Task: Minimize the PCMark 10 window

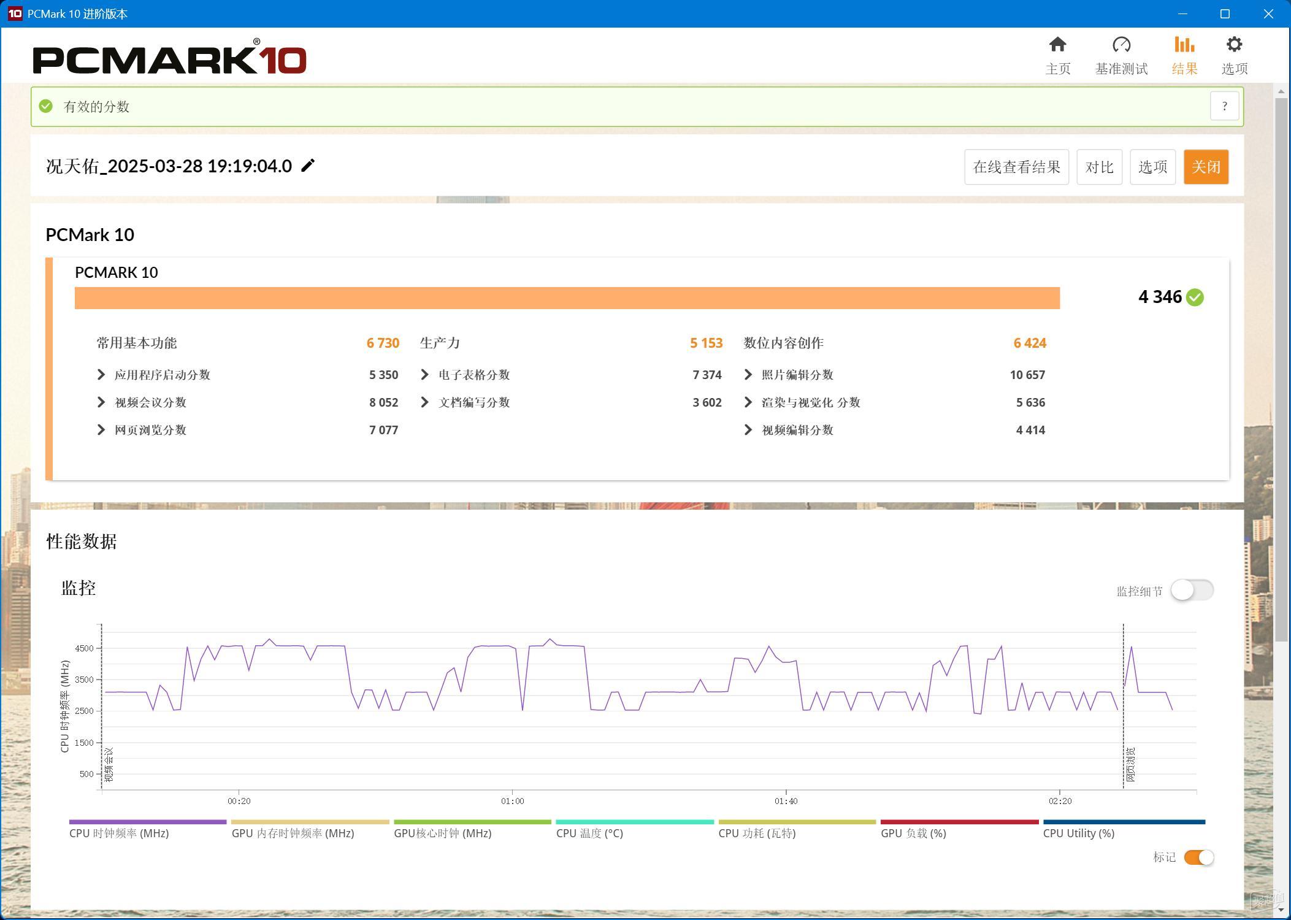Action: [x=1183, y=13]
